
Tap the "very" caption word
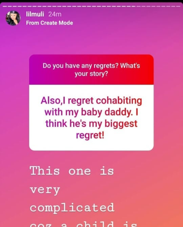pyautogui.click(x=45, y=190)
